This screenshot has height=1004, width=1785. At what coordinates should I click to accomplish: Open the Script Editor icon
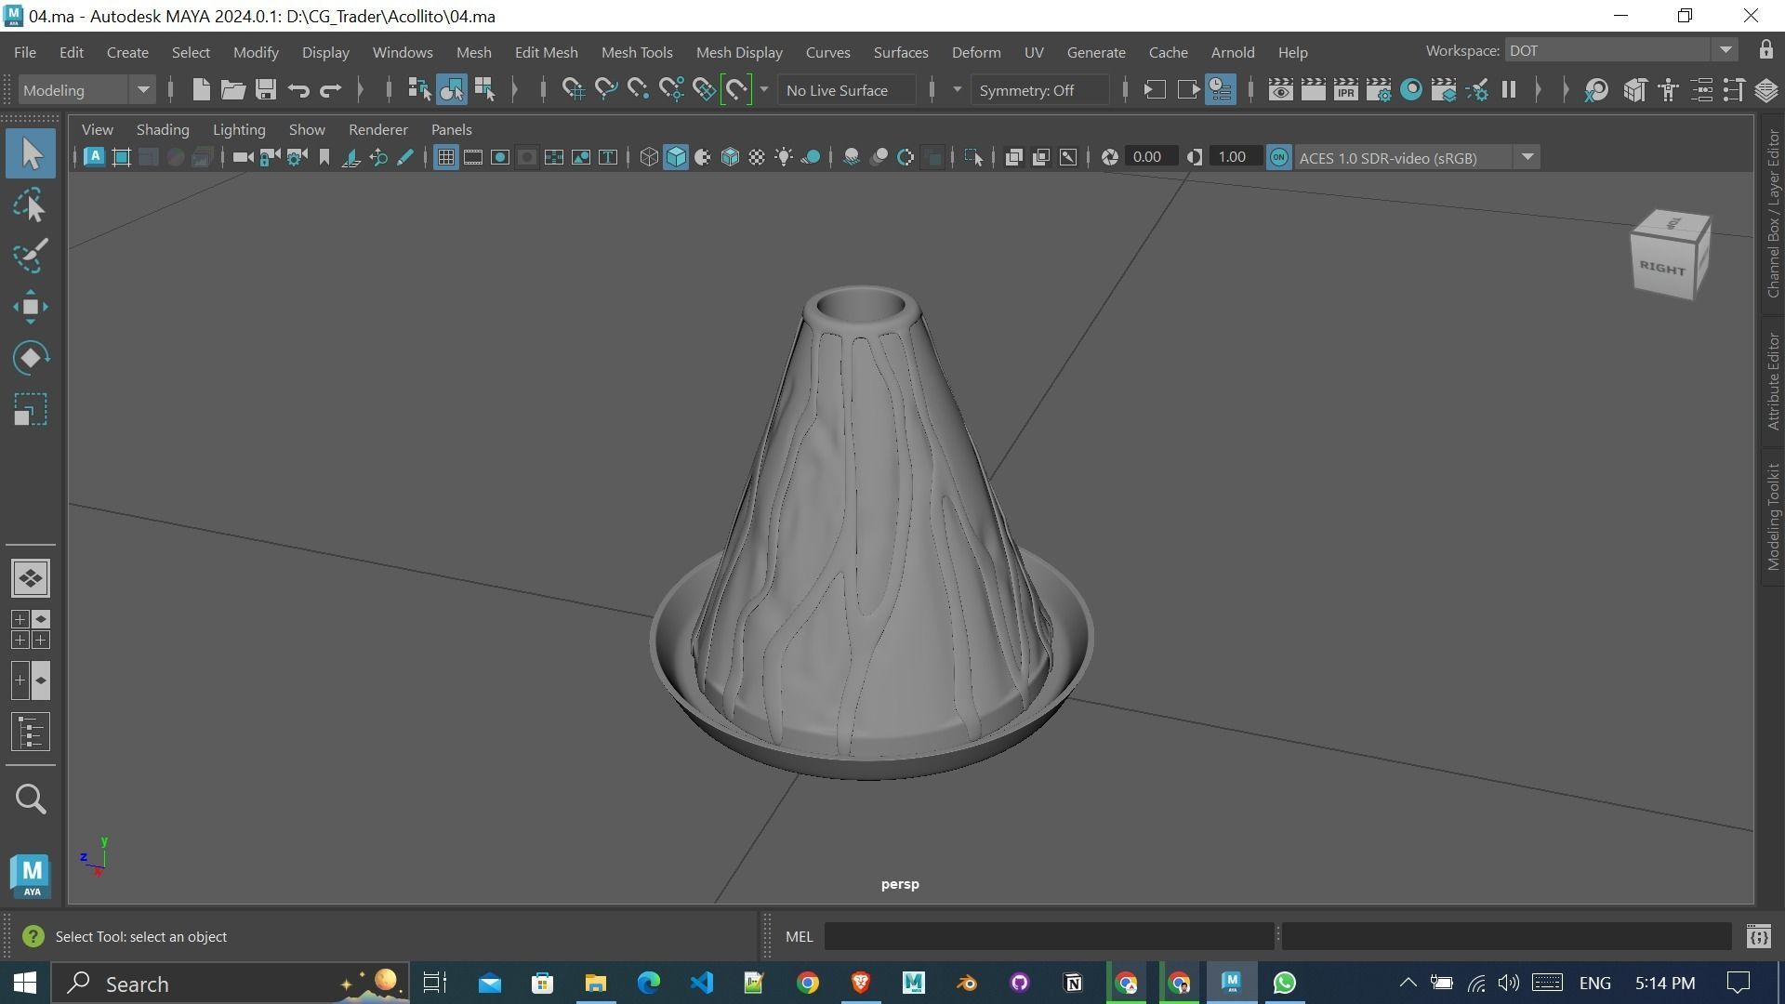(x=1758, y=936)
